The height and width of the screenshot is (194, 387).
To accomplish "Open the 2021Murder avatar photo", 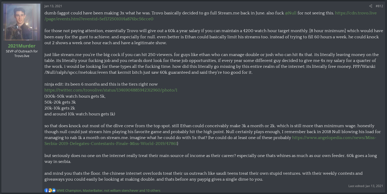I will tap(22, 22).
